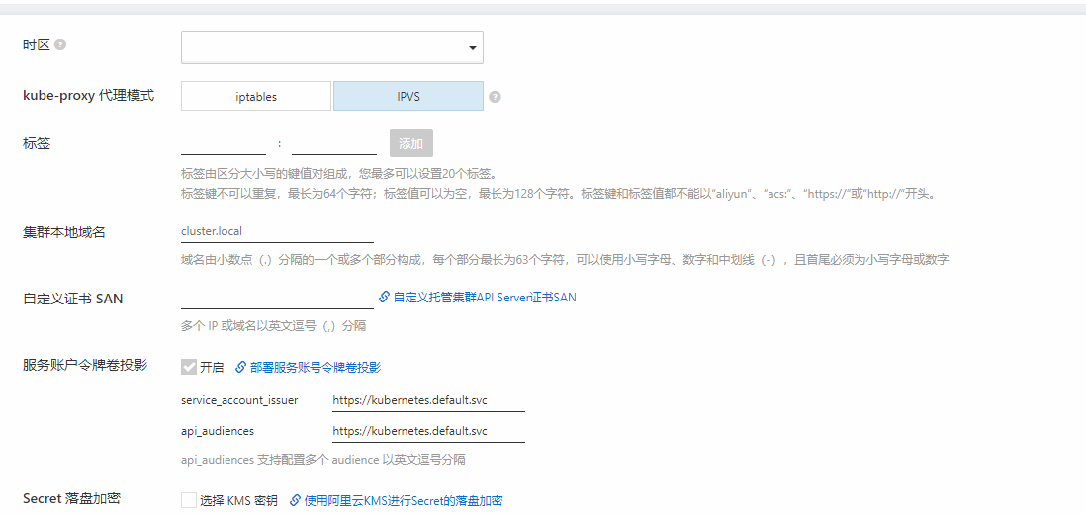Viewport: 1086px width, 514px height.
Task: Click the 标签由区分大小写的键值对组成 hint text
Action: (x=338, y=173)
